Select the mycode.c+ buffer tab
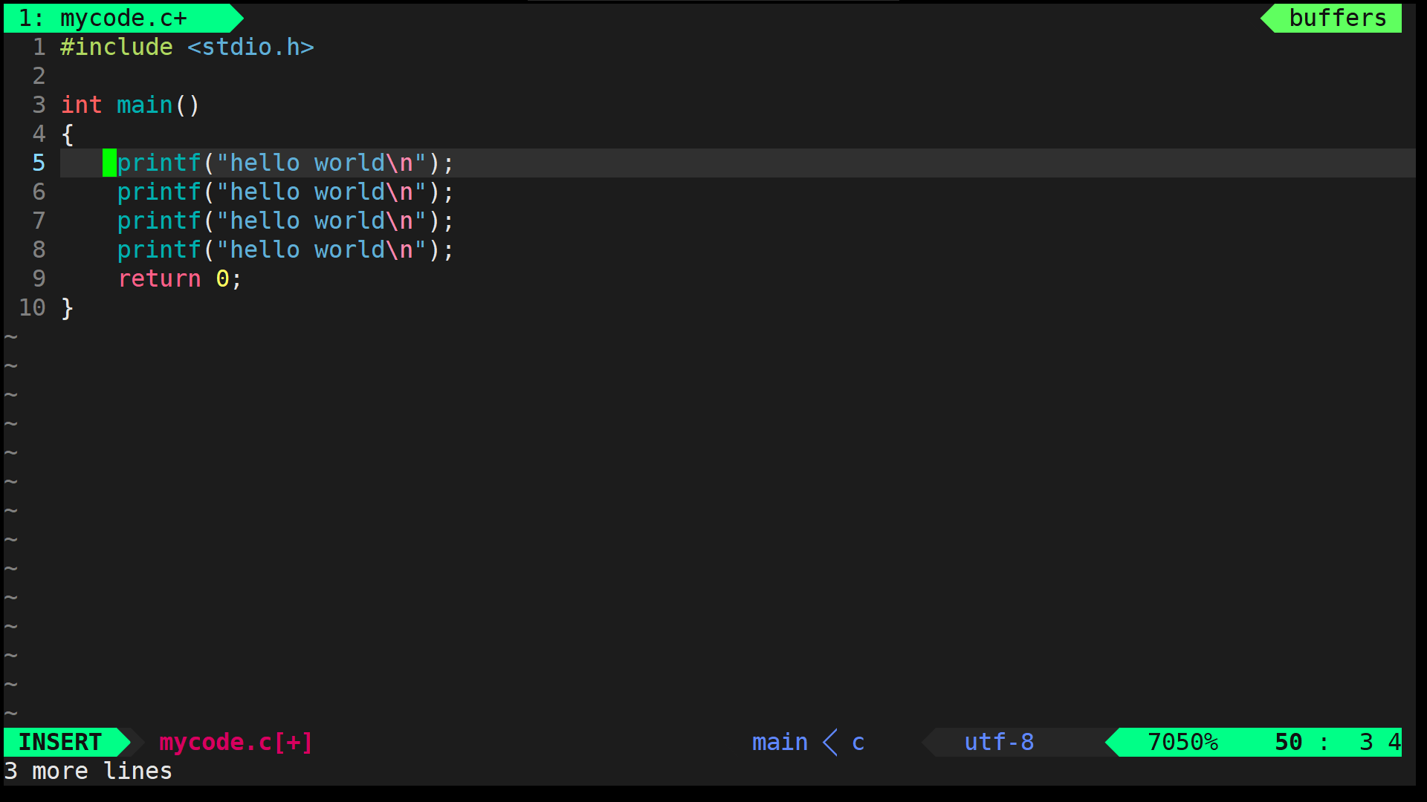This screenshot has height=802, width=1427. point(123,18)
